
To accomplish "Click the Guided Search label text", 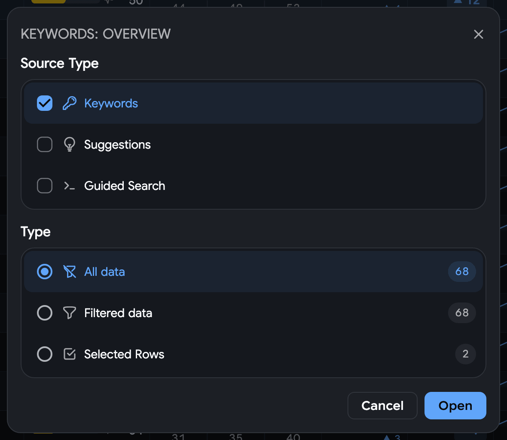I will 125,186.
